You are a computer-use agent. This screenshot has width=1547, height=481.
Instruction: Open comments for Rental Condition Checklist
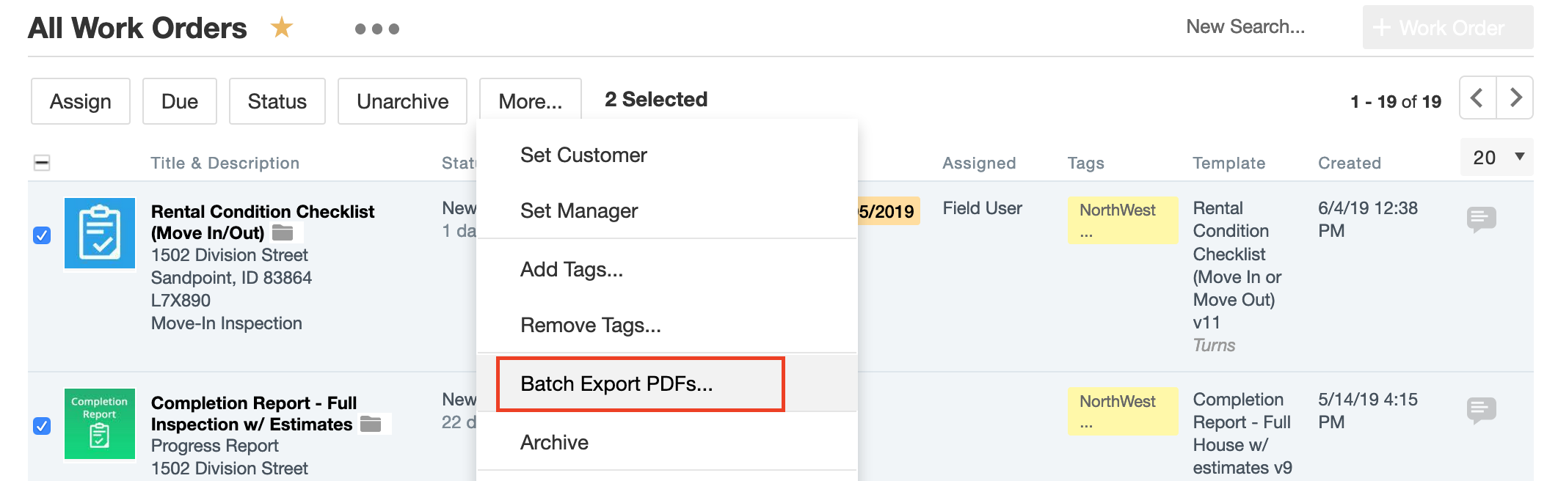tap(1481, 219)
